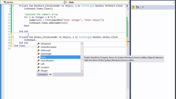Screen dimensions: 176x99
Task: Place cursor after lstOutput. on line 19
Action: pos(37,40)
